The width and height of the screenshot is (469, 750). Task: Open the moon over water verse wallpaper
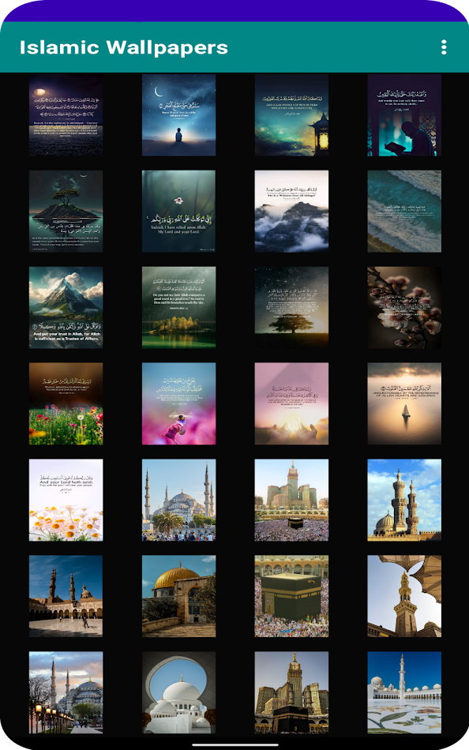(x=66, y=114)
